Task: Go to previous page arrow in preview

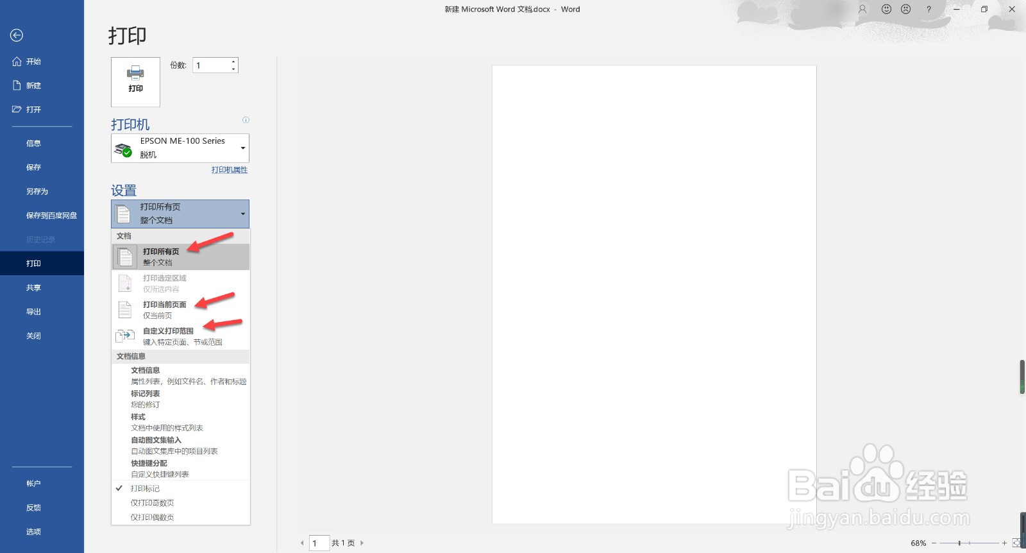Action: coord(302,543)
